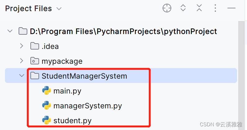Click the .idea folder icon
Viewport: 247px width, 130px height.
pos(34,46)
